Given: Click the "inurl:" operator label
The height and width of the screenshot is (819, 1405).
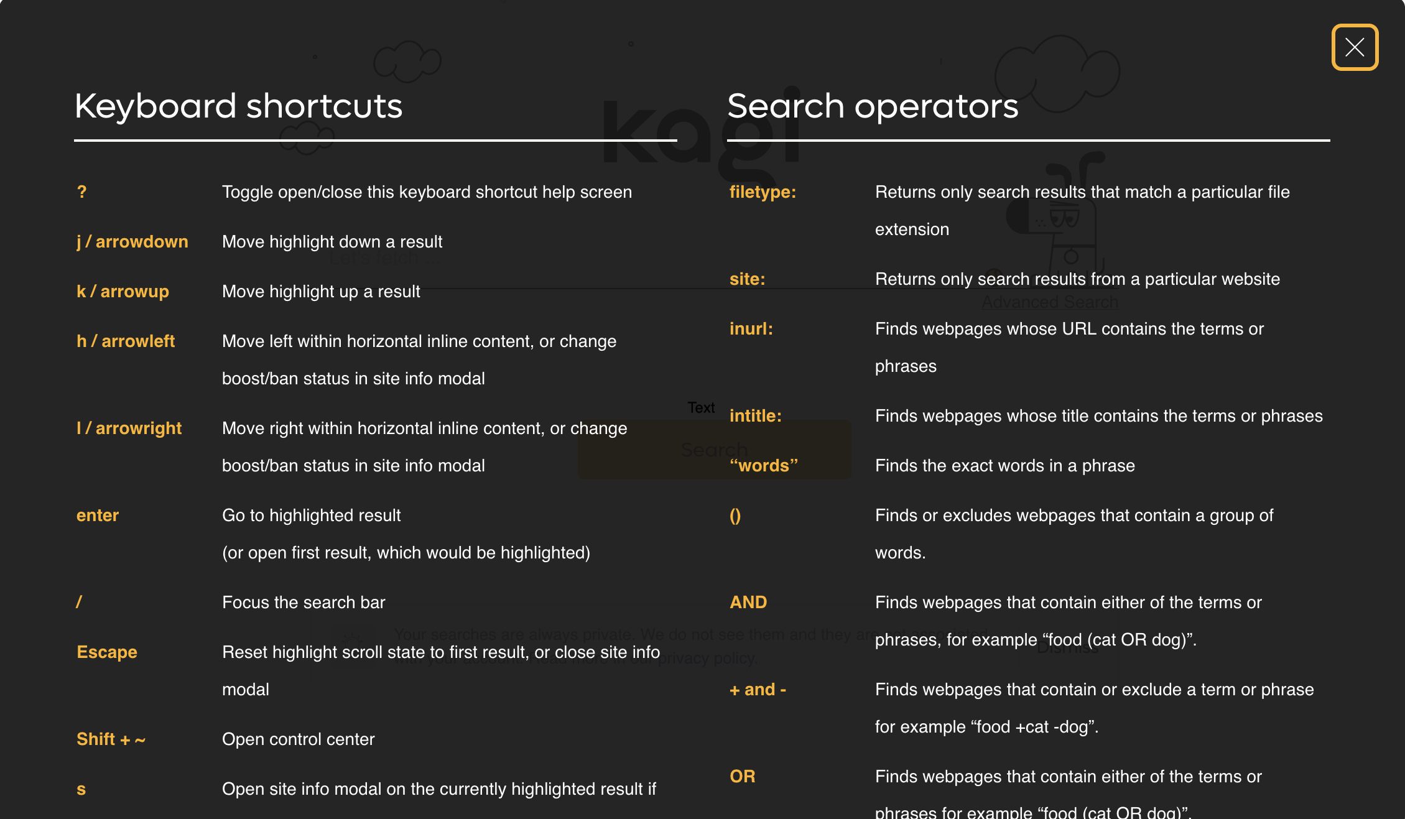Looking at the screenshot, I should click(751, 329).
